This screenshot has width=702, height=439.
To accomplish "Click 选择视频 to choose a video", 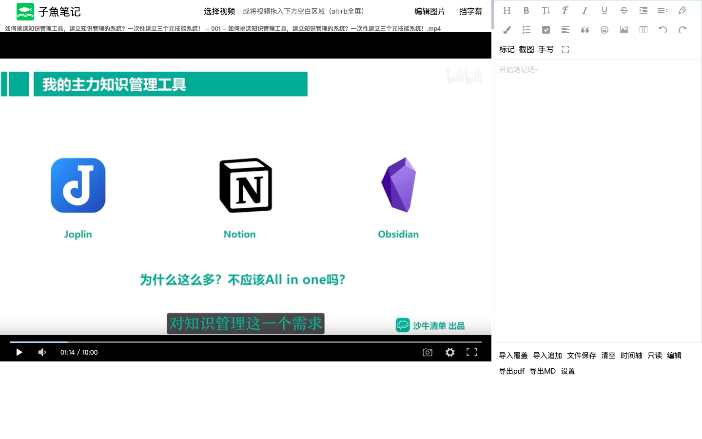I will [219, 11].
